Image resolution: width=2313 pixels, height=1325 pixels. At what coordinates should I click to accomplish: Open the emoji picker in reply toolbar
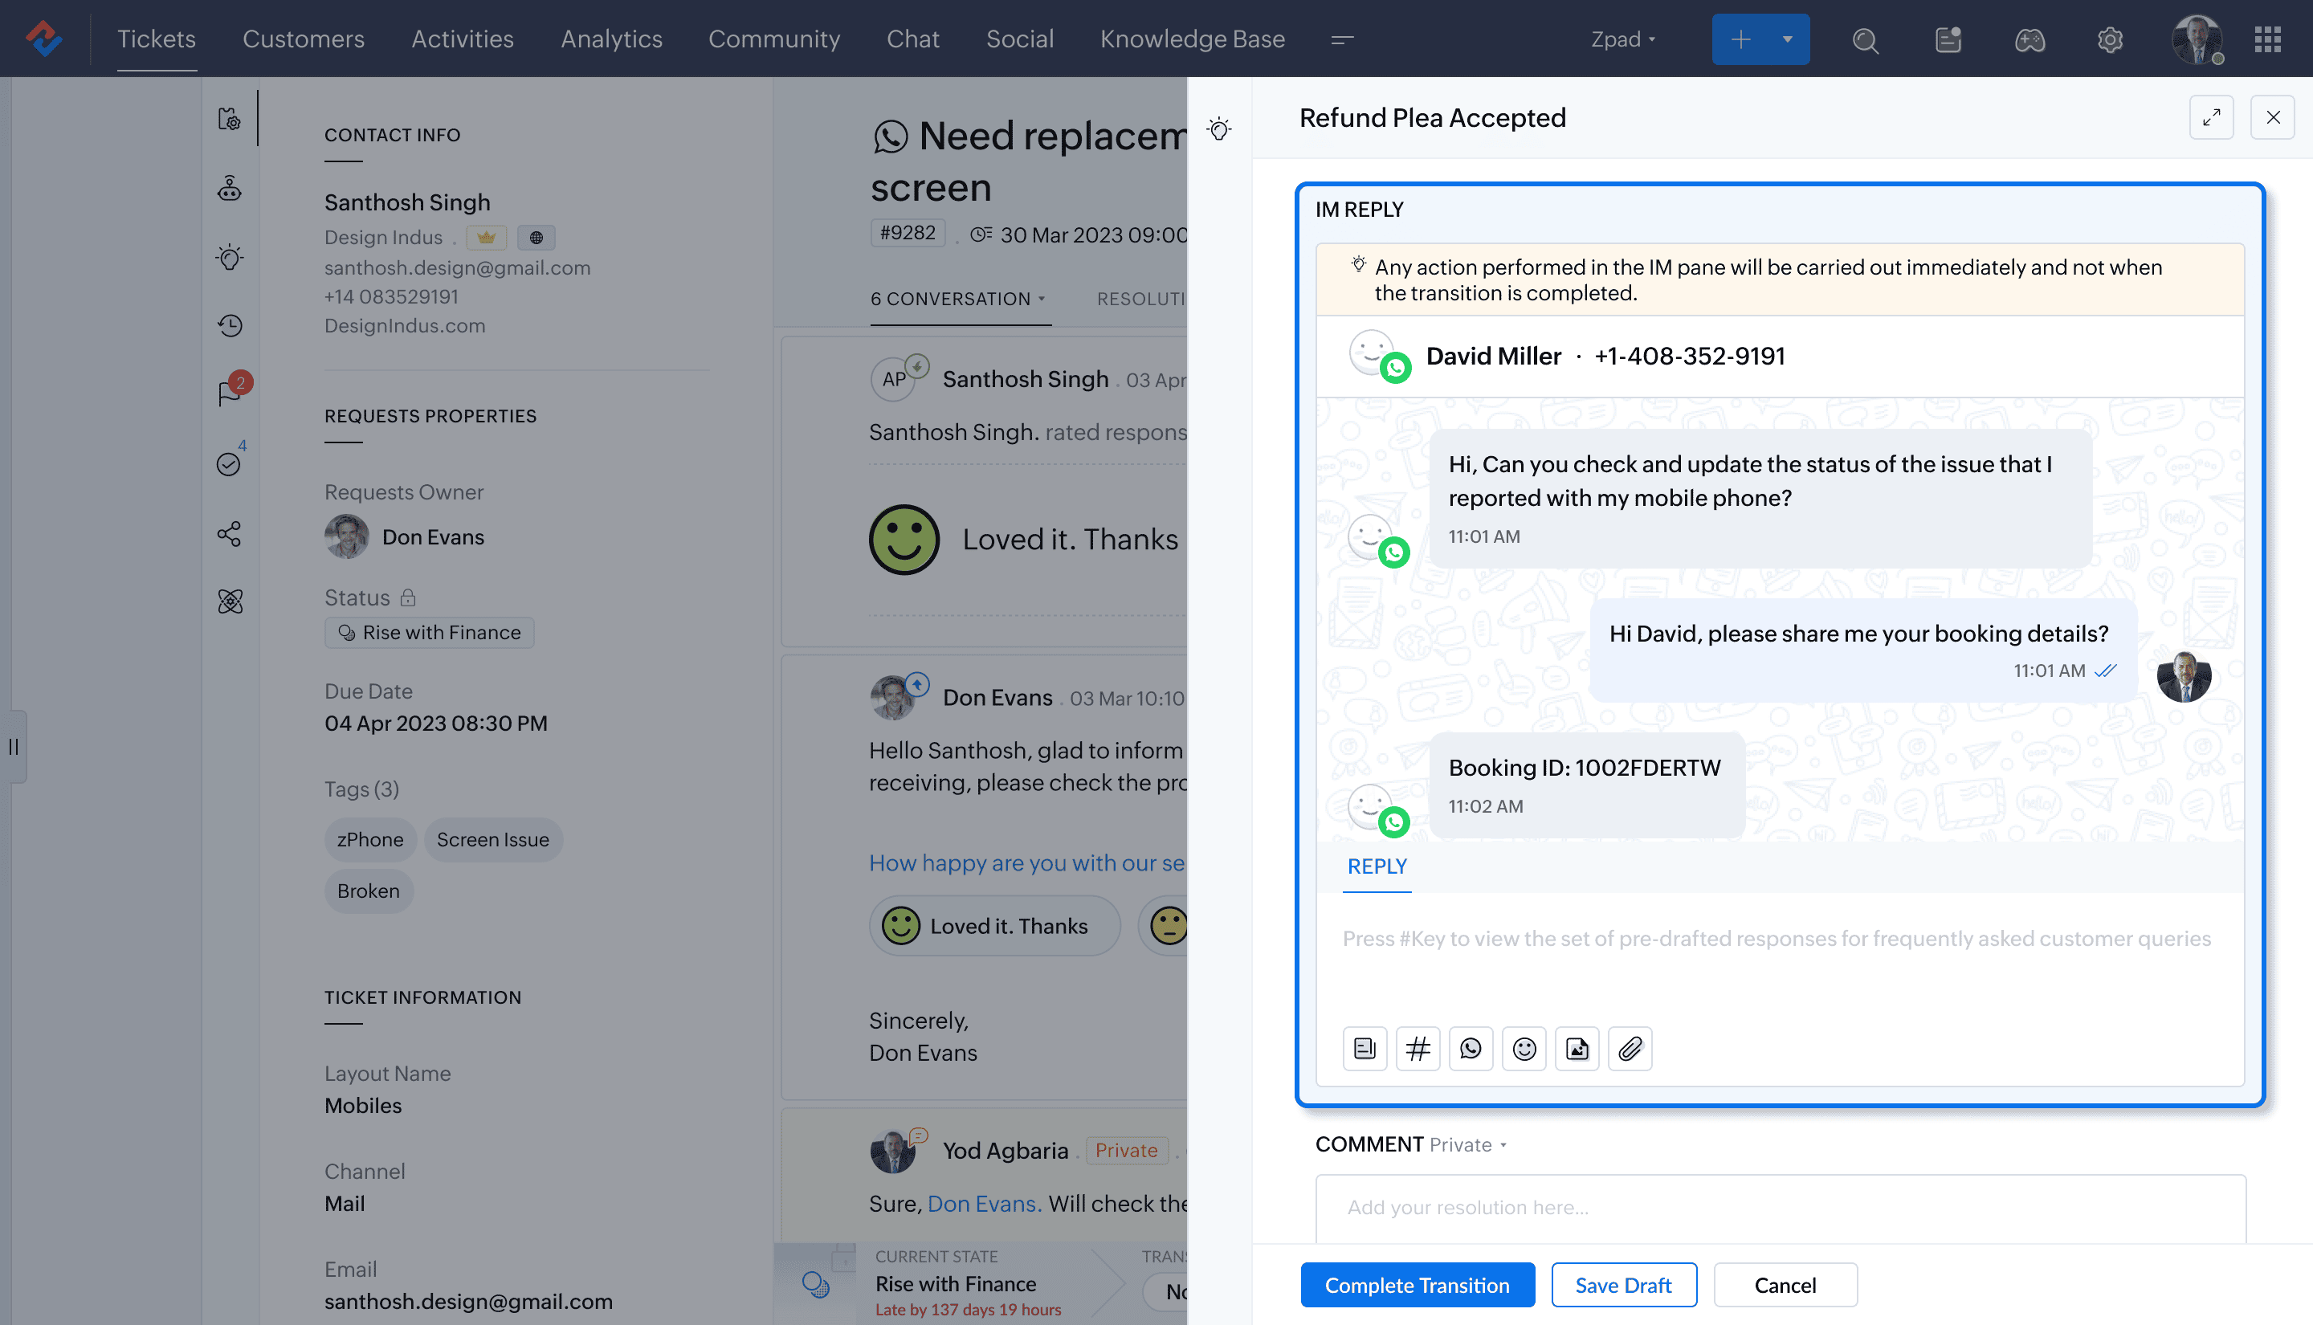point(1524,1048)
